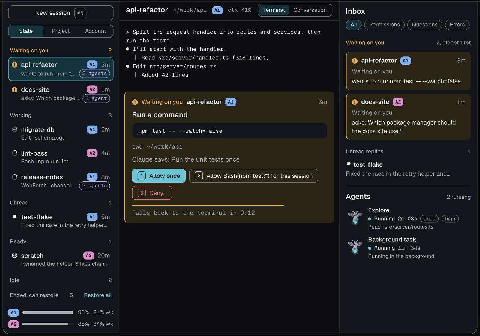Click the warning icon on Inbox docs-site card
Viewport: 480px width, 336px height.
point(355,102)
